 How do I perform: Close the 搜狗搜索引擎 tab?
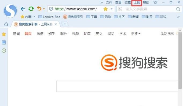56,24
